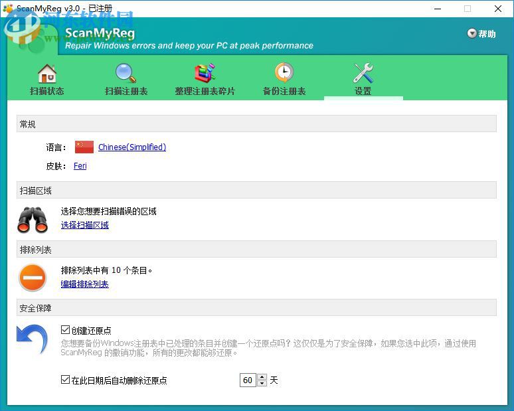Switch to the 备份注册表 tab label
Viewport: 514px width, 411px height.
pos(284,91)
